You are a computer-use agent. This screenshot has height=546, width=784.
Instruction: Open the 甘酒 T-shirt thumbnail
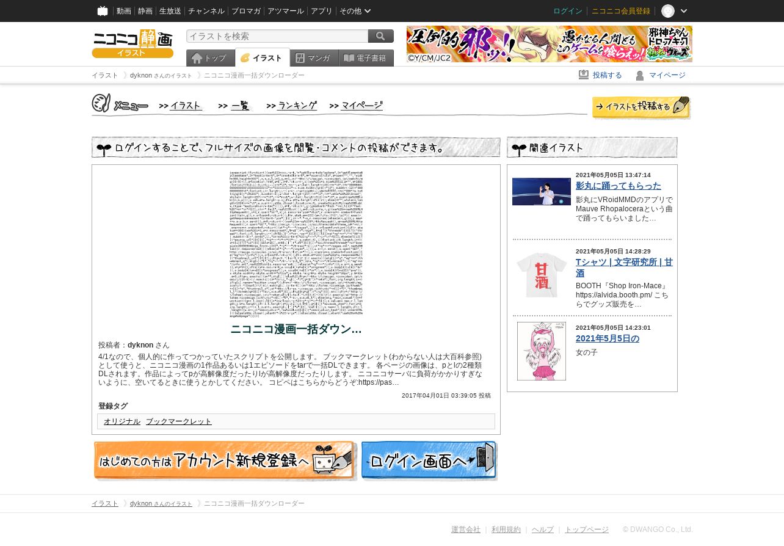point(542,275)
